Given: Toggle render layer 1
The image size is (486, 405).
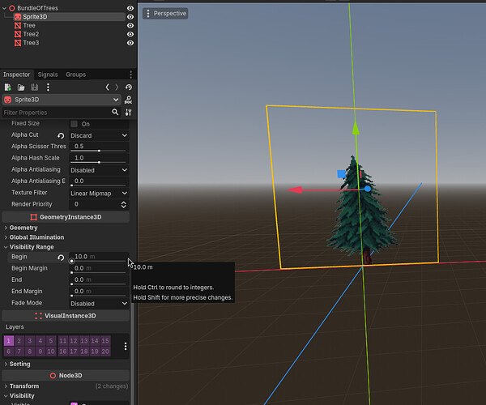Looking at the screenshot, I should tap(9, 341).
